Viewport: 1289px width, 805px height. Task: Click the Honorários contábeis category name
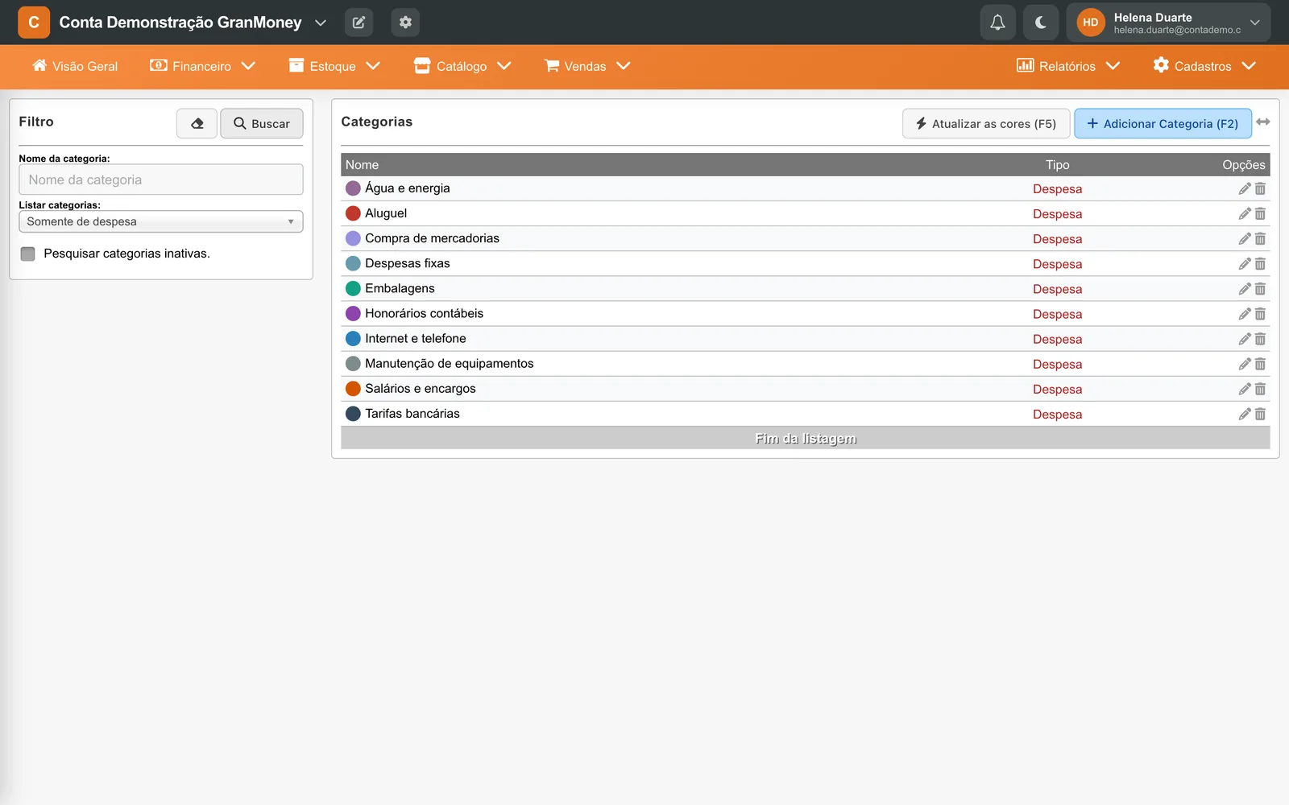pos(425,313)
